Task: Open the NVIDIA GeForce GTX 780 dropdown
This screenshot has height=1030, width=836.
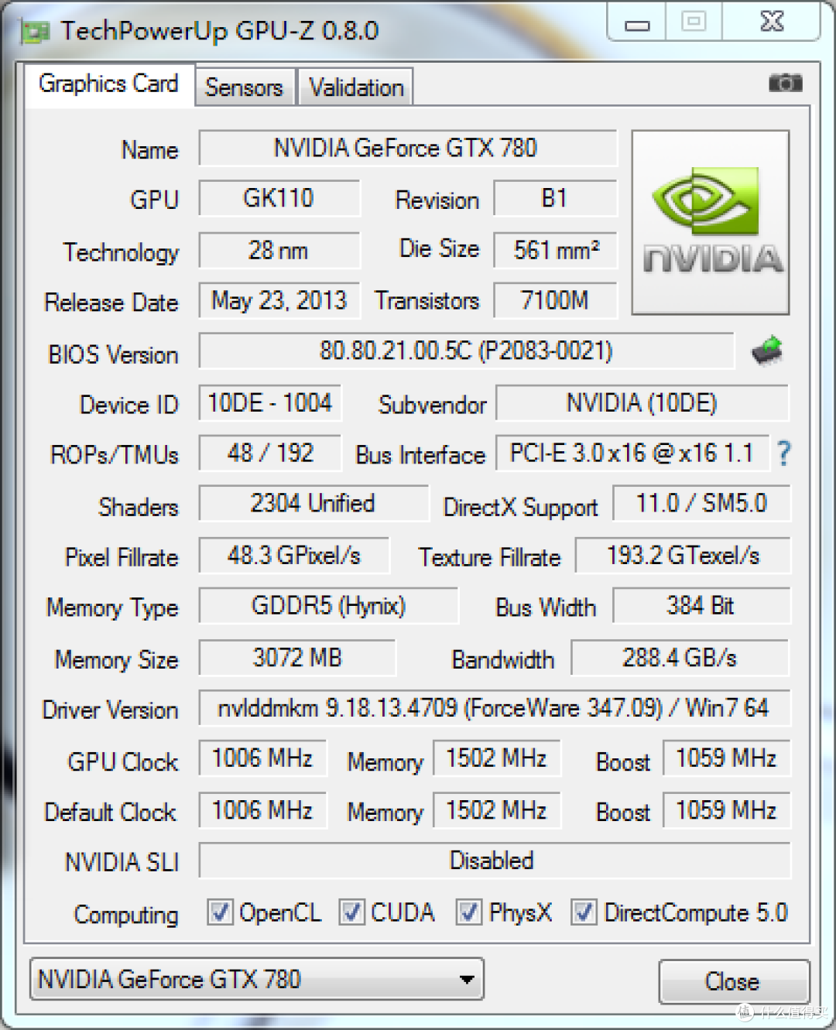Action: tap(257, 980)
